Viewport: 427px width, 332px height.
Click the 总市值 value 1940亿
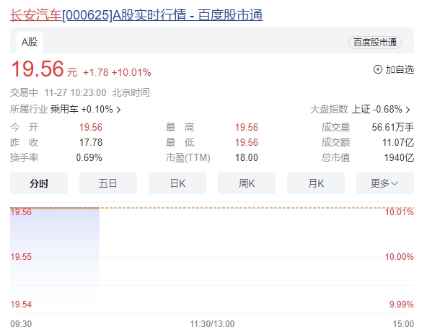[x=399, y=157]
